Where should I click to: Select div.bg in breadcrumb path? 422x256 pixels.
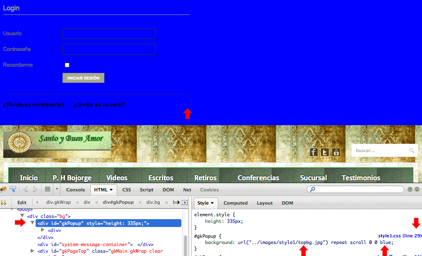[153, 203]
